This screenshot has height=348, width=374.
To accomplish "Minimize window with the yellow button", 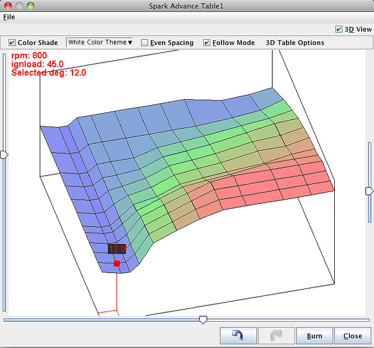I will click(19, 5).
